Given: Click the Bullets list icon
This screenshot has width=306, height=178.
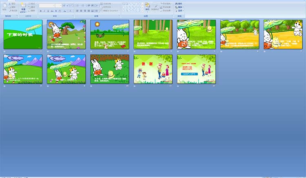Looking at the screenshot, I should (x=78, y=5).
